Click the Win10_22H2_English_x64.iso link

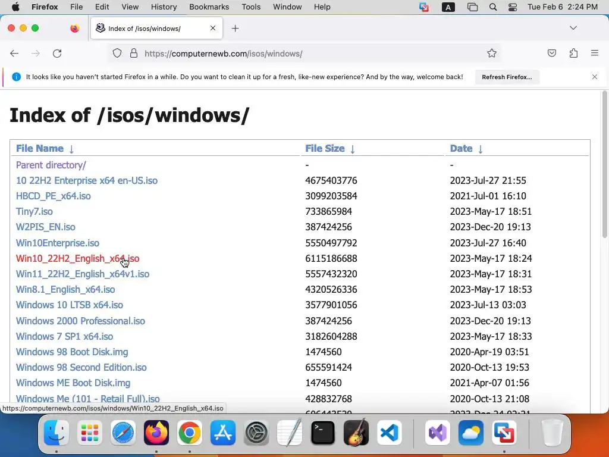(x=77, y=258)
